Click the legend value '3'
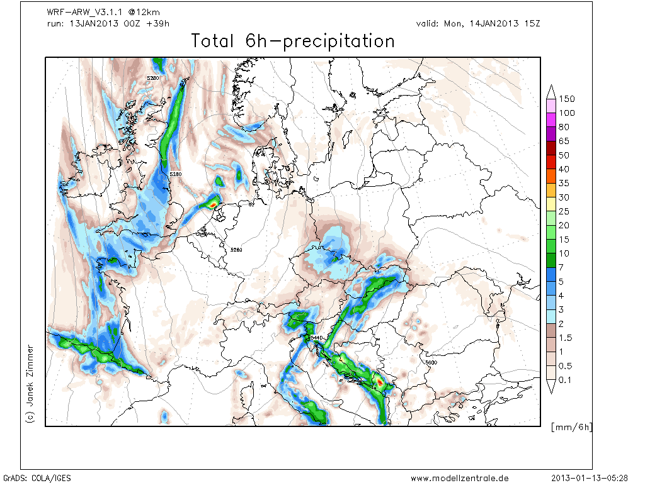Screen dimensions: 645x483 [561, 309]
